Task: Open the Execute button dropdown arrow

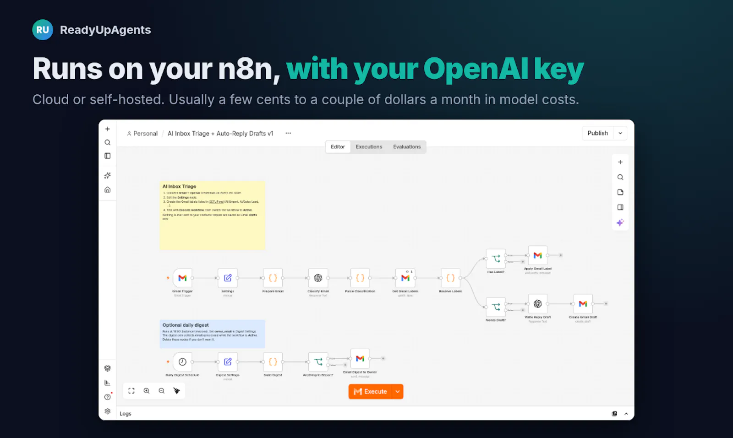Action: click(x=398, y=391)
